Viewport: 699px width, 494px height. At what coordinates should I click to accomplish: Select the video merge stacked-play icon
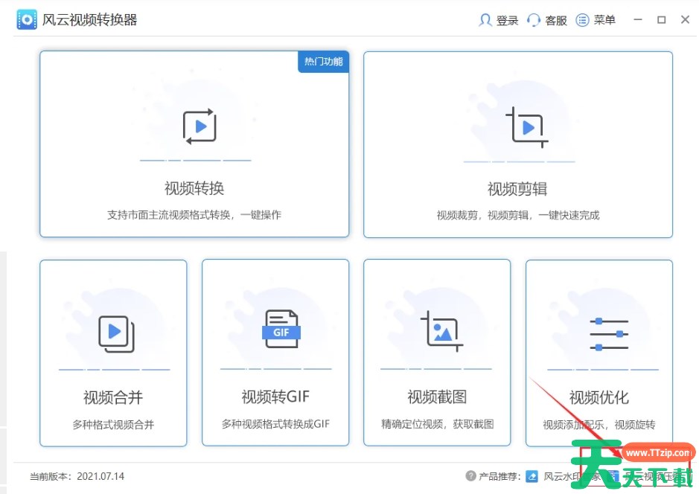(x=116, y=333)
